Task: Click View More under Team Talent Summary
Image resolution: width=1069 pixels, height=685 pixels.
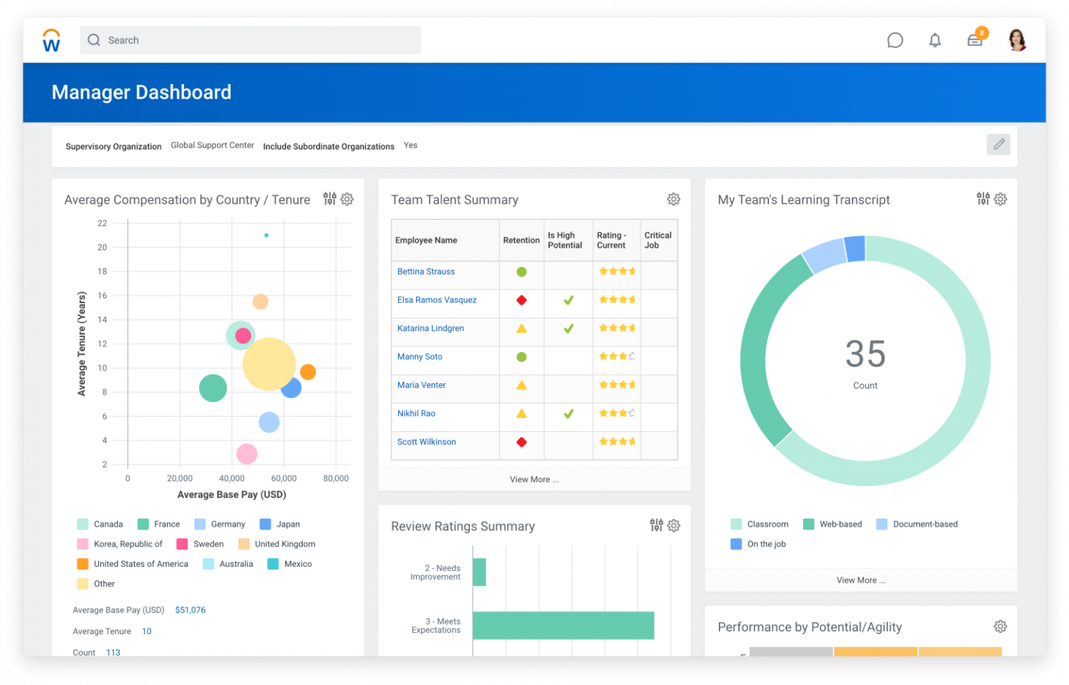Action: click(x=534, y=479)
